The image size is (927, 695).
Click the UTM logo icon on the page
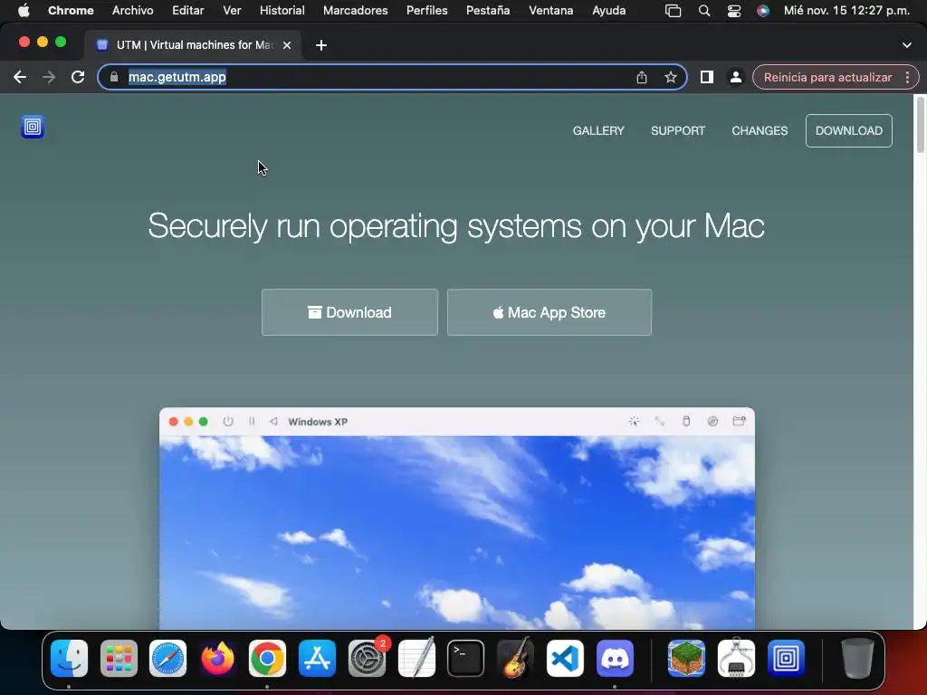click(x=33, y=127)
